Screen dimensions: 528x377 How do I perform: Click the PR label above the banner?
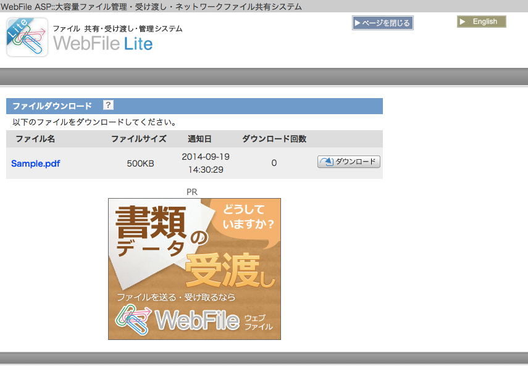click(x=192, y=192)
